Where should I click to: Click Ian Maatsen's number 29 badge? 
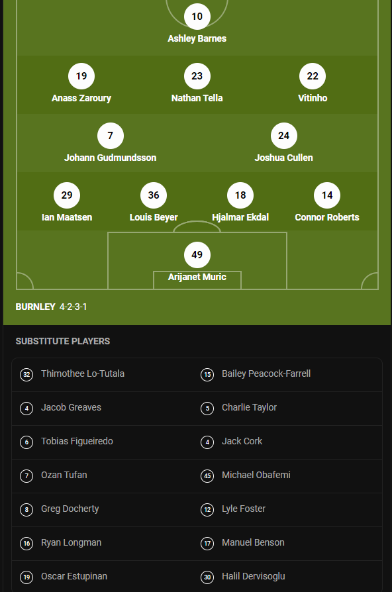[67, 195]
